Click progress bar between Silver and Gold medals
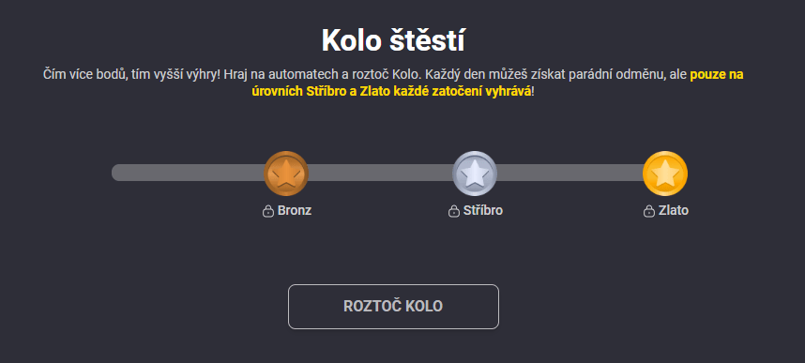 pyautogui.click(x=570, y=173)
